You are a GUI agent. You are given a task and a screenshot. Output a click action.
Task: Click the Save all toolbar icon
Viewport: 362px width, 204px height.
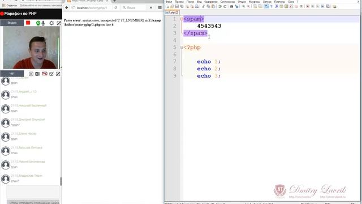tap(182, 6)
